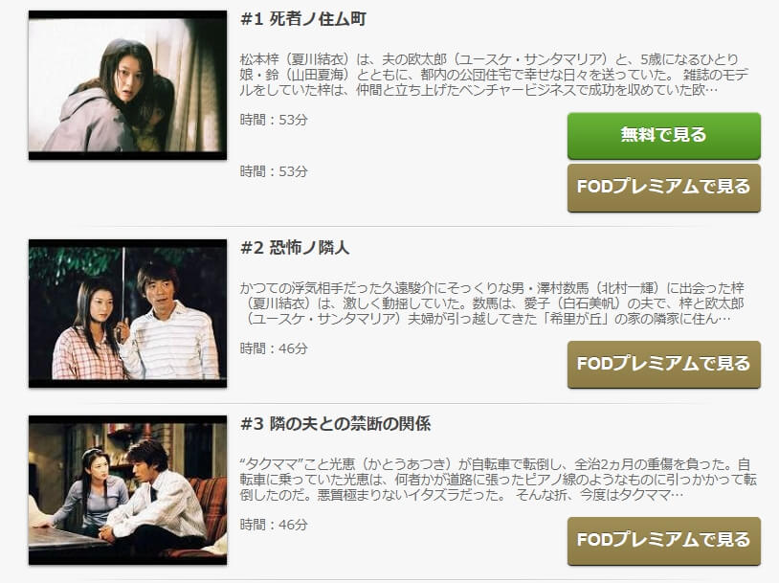Click the green 無料で見る button
This screenshot has height=583, width=779.
(x=664, y=135)
